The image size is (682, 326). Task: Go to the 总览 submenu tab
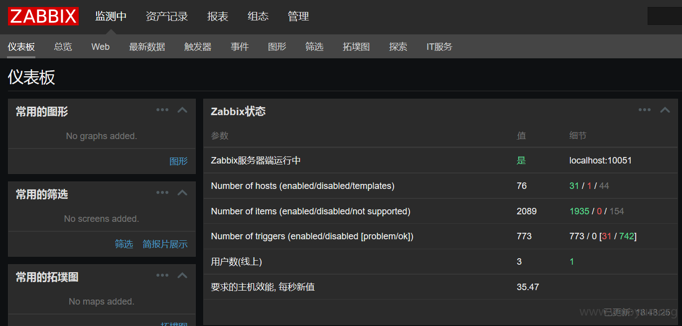[63, 47]
